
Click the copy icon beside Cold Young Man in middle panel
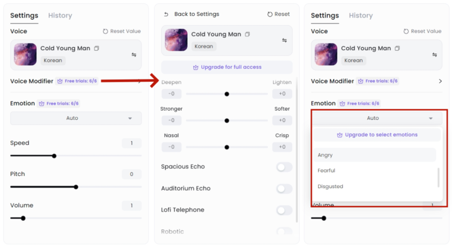[247, 34]
